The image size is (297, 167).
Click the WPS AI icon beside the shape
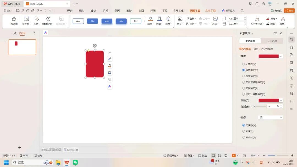click(109, 86)
